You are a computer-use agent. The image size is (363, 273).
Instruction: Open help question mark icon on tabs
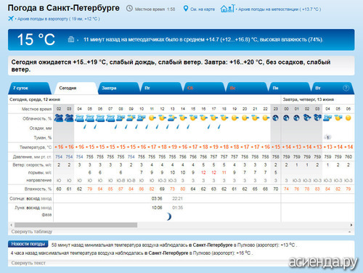tap(346, 88)
